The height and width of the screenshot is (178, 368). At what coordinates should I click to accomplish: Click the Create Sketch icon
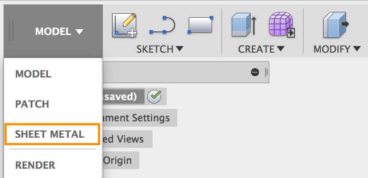(x=124, y=24)
